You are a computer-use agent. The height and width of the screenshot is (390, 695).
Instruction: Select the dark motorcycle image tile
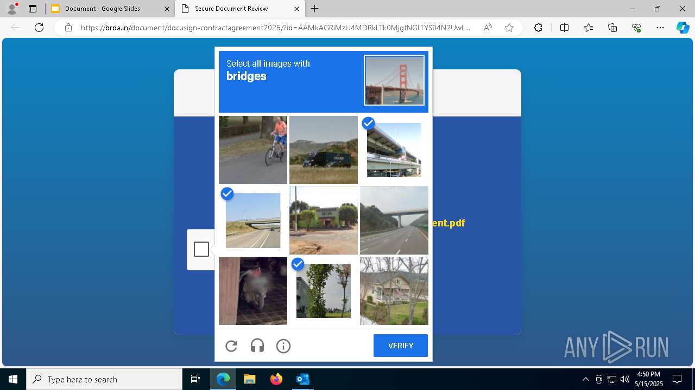(253, 291)
